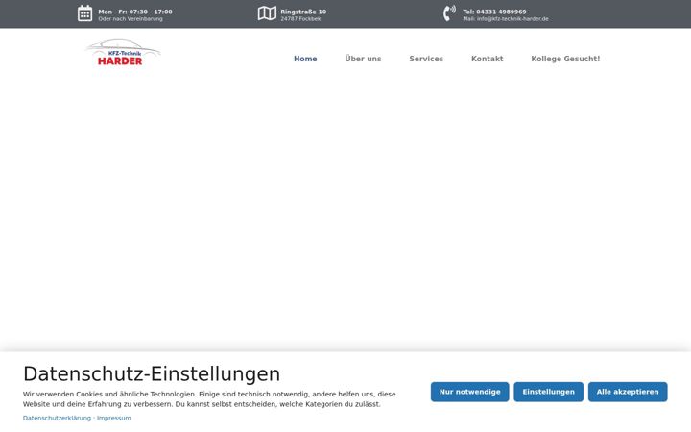Viewport: 691px width, 432px height.
Task: Click the 24787 Fockbek text
Action: (x=300, y=19)
